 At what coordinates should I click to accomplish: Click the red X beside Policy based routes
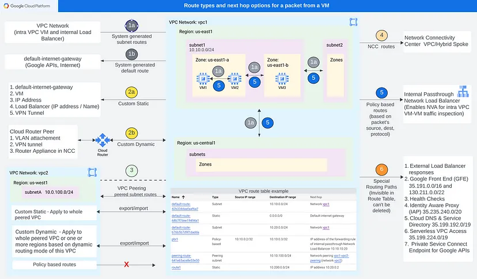click(x=127, y=265)
